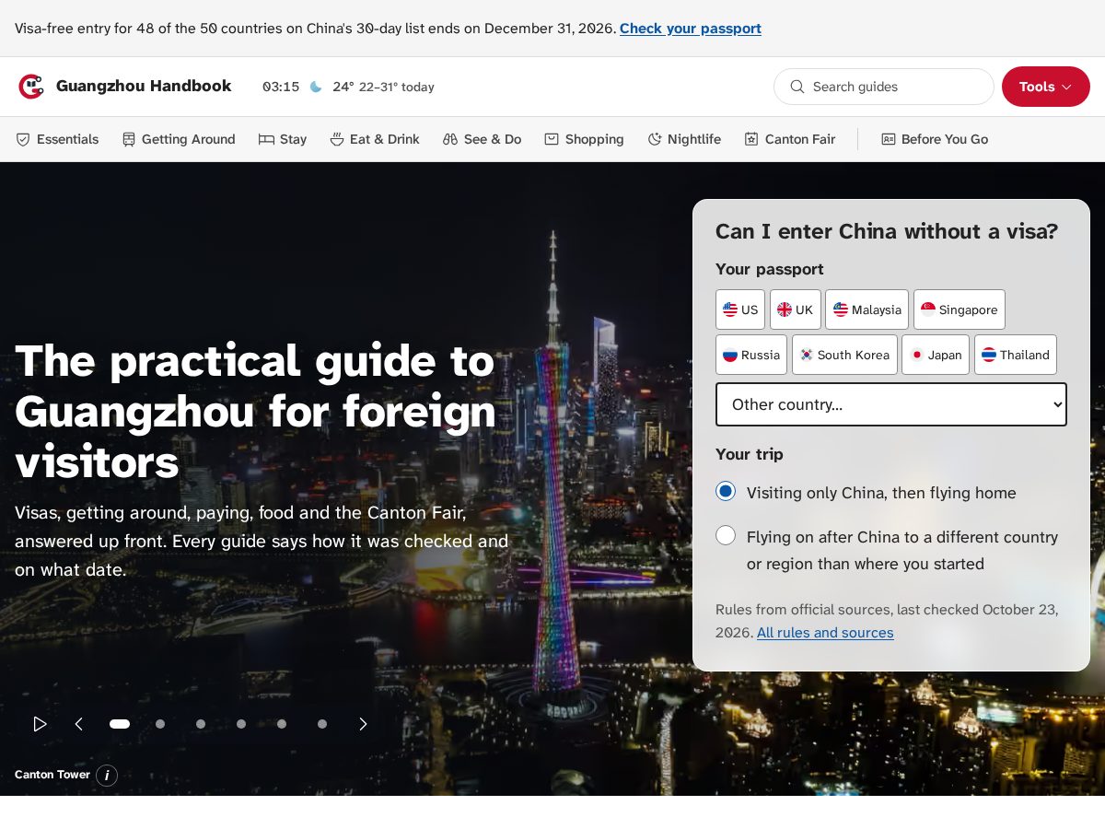Go to the previous hero slide
Viewport: 1105px width, 829px height.
click(79, 724)
